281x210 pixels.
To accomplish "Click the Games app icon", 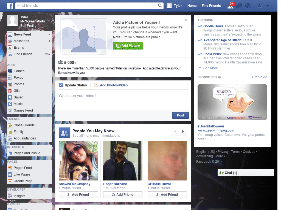I will click(x=10, y=71).
